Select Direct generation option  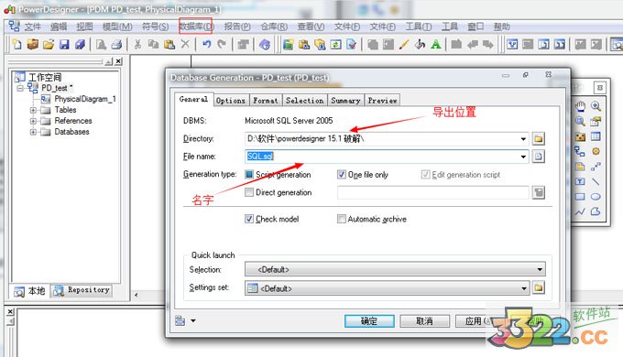[249, 192]
